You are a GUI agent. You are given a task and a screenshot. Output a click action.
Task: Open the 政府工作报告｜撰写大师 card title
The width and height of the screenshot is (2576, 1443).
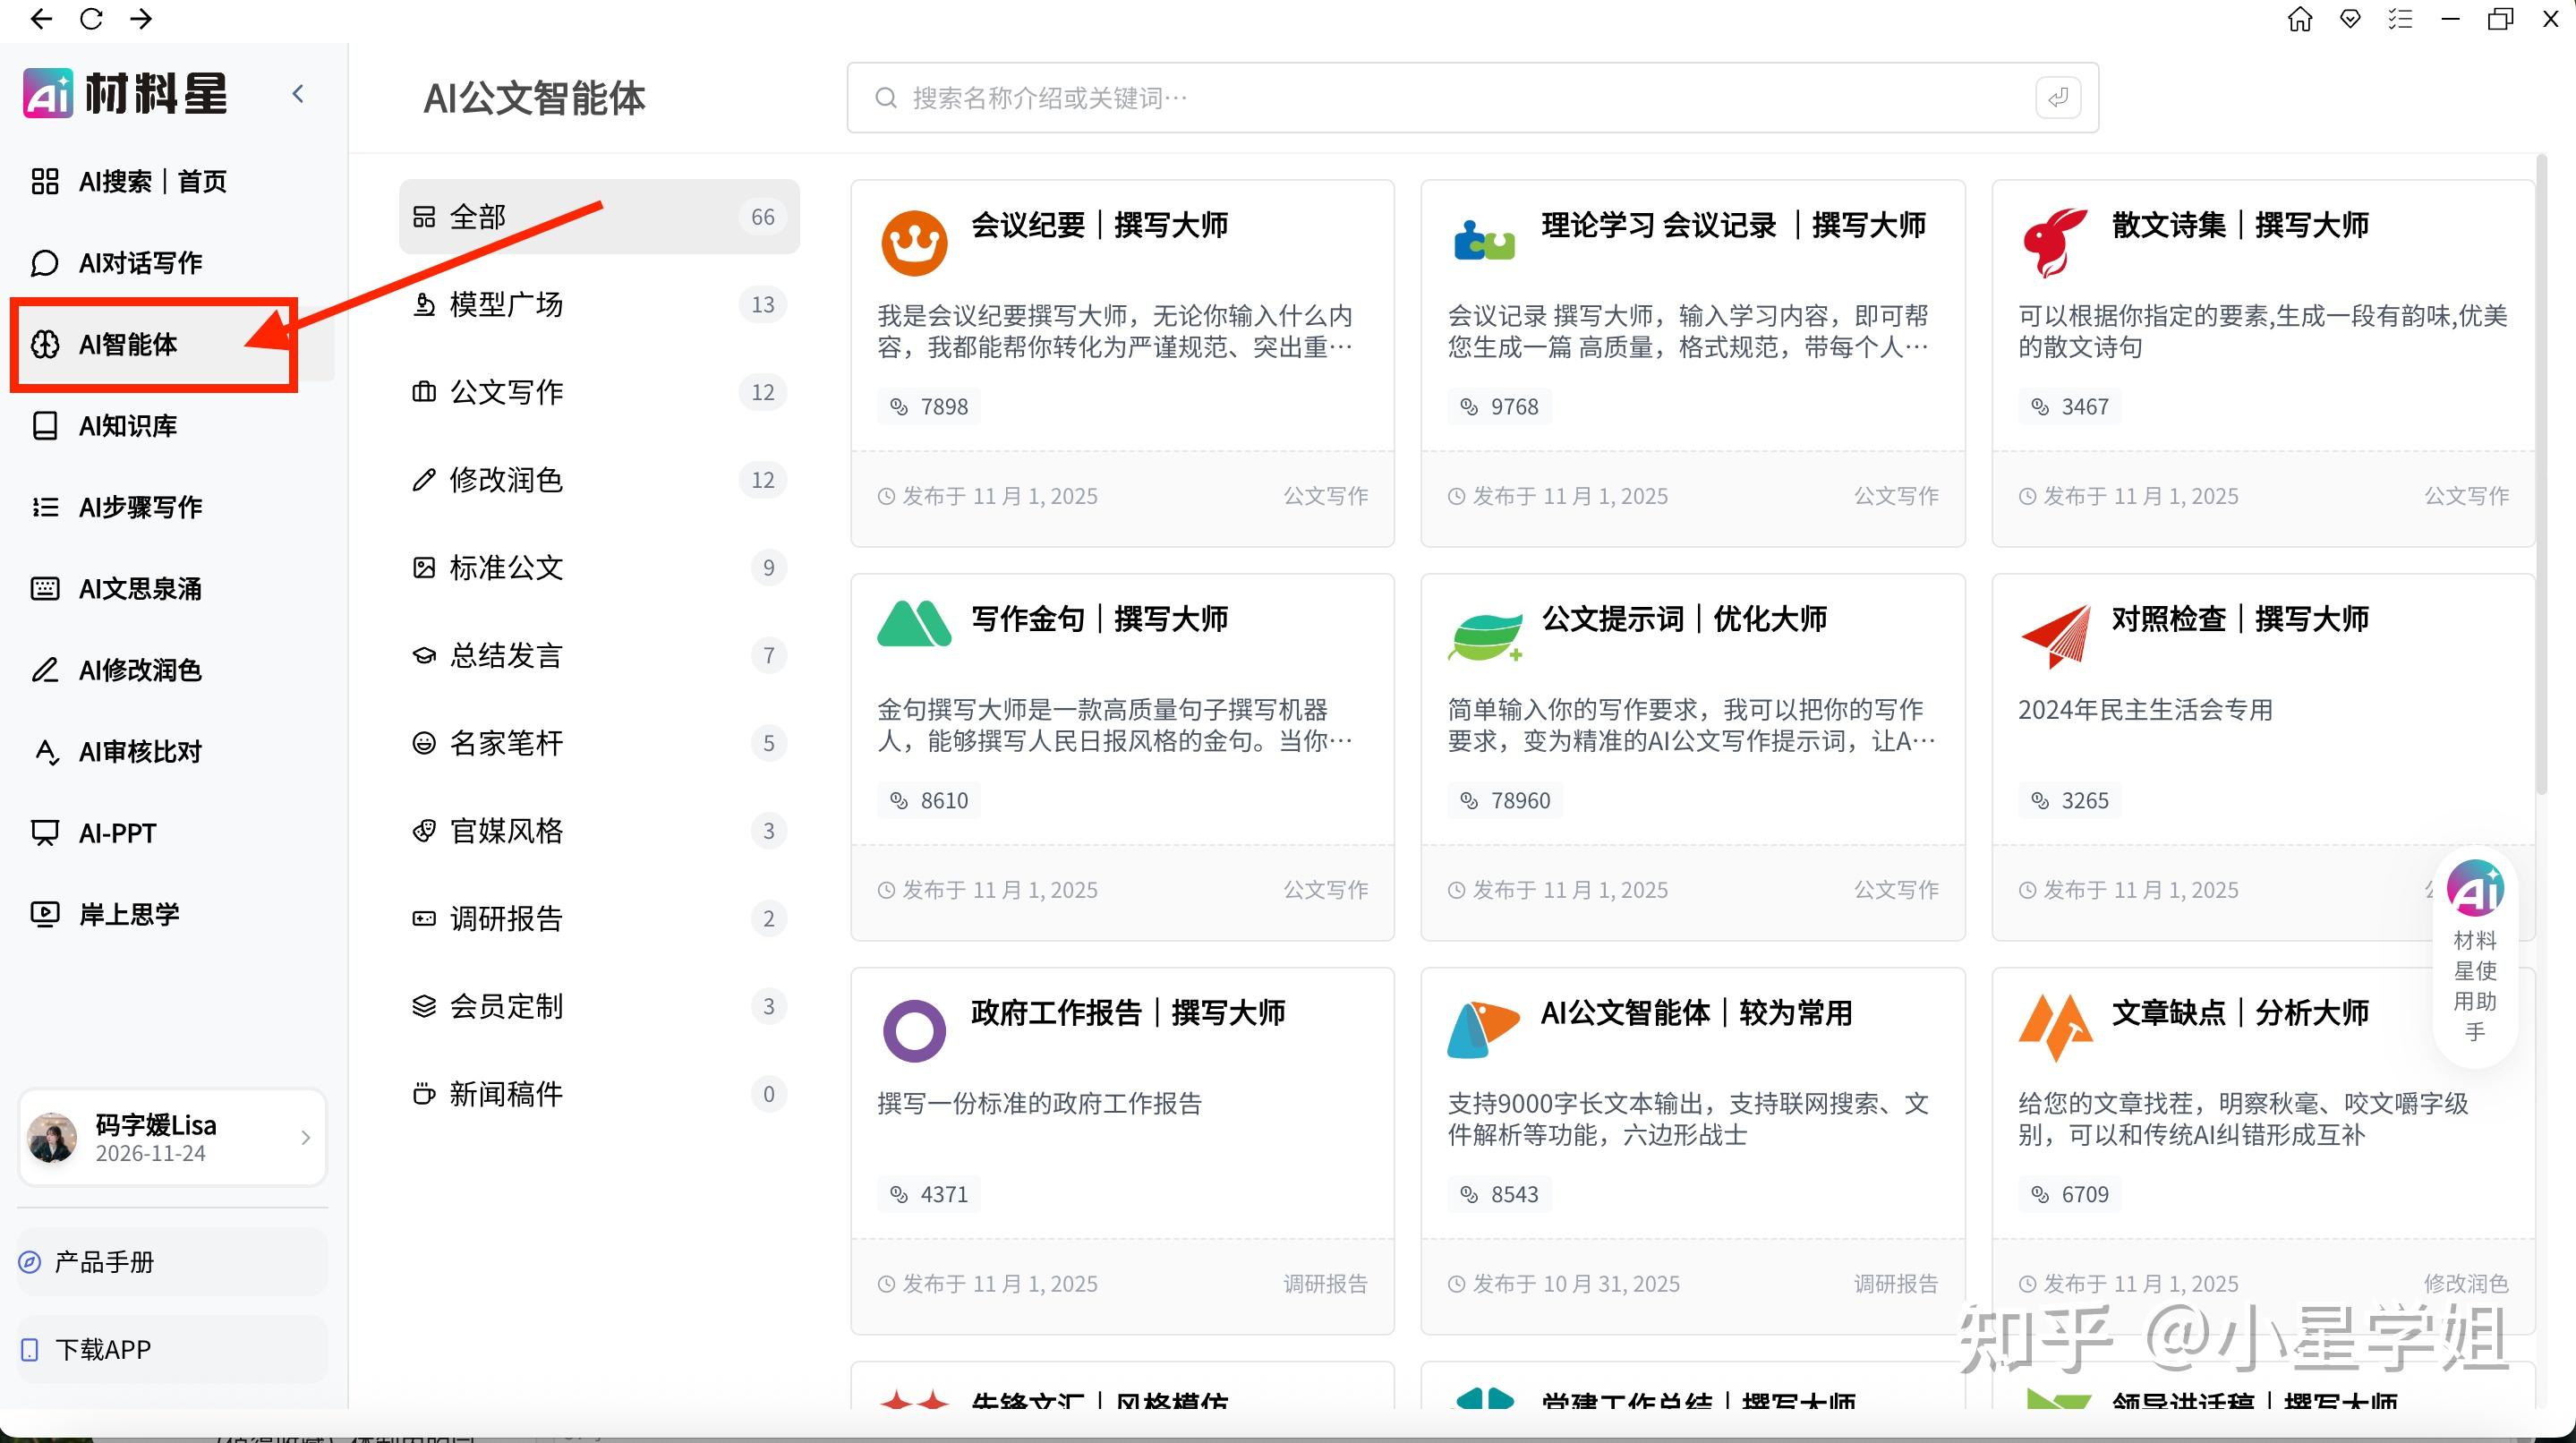pyautogui.click(x=1128, y=1013)
